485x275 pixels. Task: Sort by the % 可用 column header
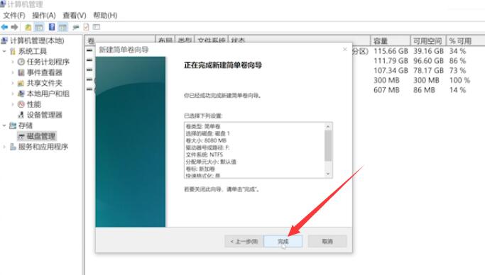(x=466, y=41)
